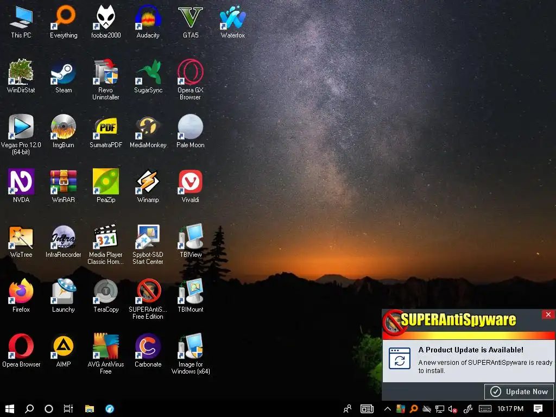The width and height of the screenshot is (556, 417).
Task: Select the WinRAR desktop shortcut
Action: [64, 186]
